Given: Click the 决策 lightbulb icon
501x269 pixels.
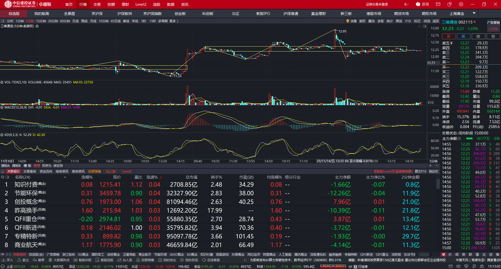Looking at the screenshot, I should pyautogui.click(x=348, y=21).
